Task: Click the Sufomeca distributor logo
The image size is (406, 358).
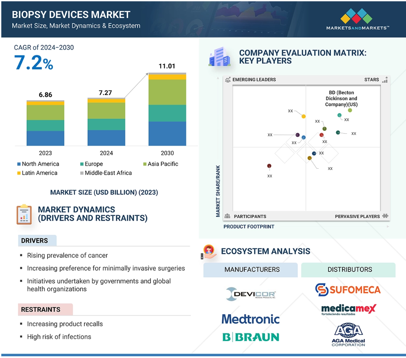Action: pos(348,290)
